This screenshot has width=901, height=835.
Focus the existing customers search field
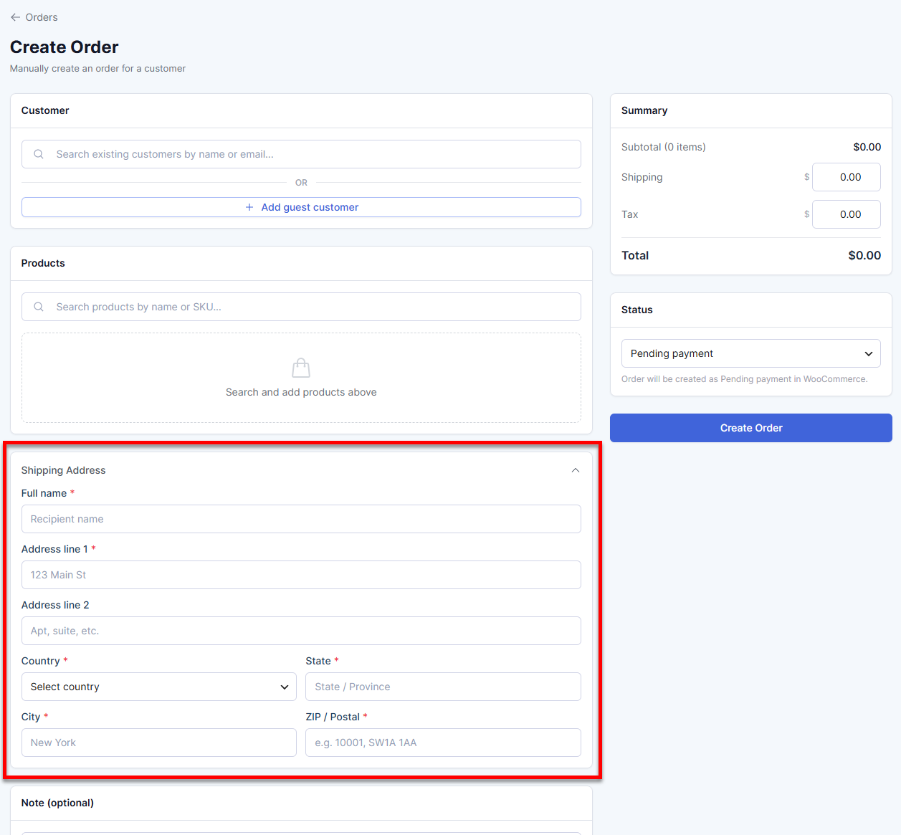(301, 154)
